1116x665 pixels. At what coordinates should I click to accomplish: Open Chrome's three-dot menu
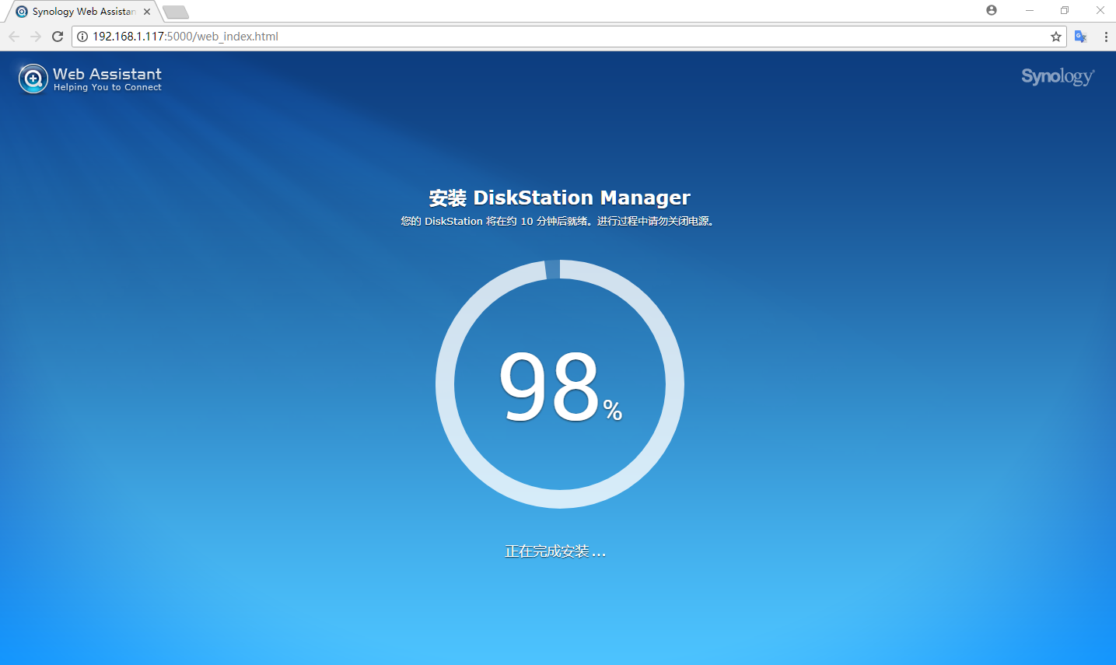click(x=1106, y=37)
